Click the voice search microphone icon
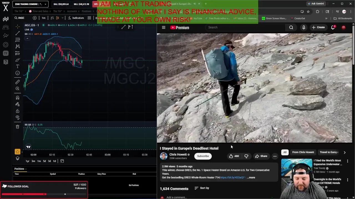Image resolution: width=355 pixels, height=199 pixels. pyautogui.click(x=304, y=27)
